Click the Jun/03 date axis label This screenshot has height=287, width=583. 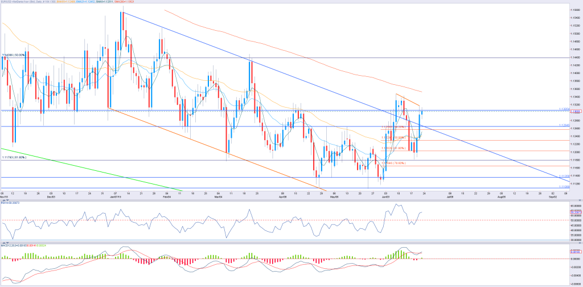pos(387,198)
